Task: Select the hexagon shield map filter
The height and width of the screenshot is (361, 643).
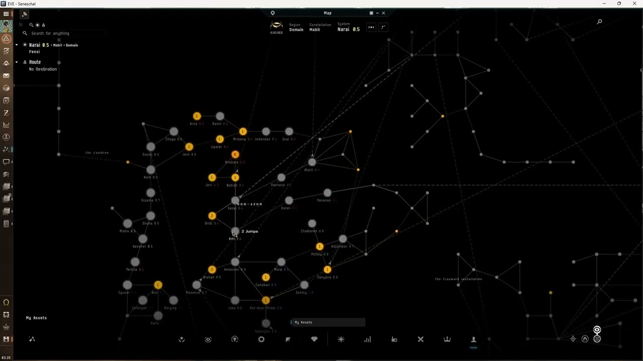Action: pos(235,339)
